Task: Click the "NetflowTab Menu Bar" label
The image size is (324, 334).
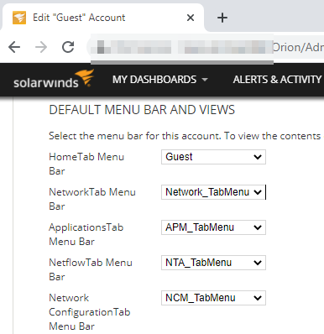Action: 91,269
